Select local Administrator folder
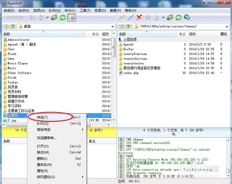 coord(57,40)
